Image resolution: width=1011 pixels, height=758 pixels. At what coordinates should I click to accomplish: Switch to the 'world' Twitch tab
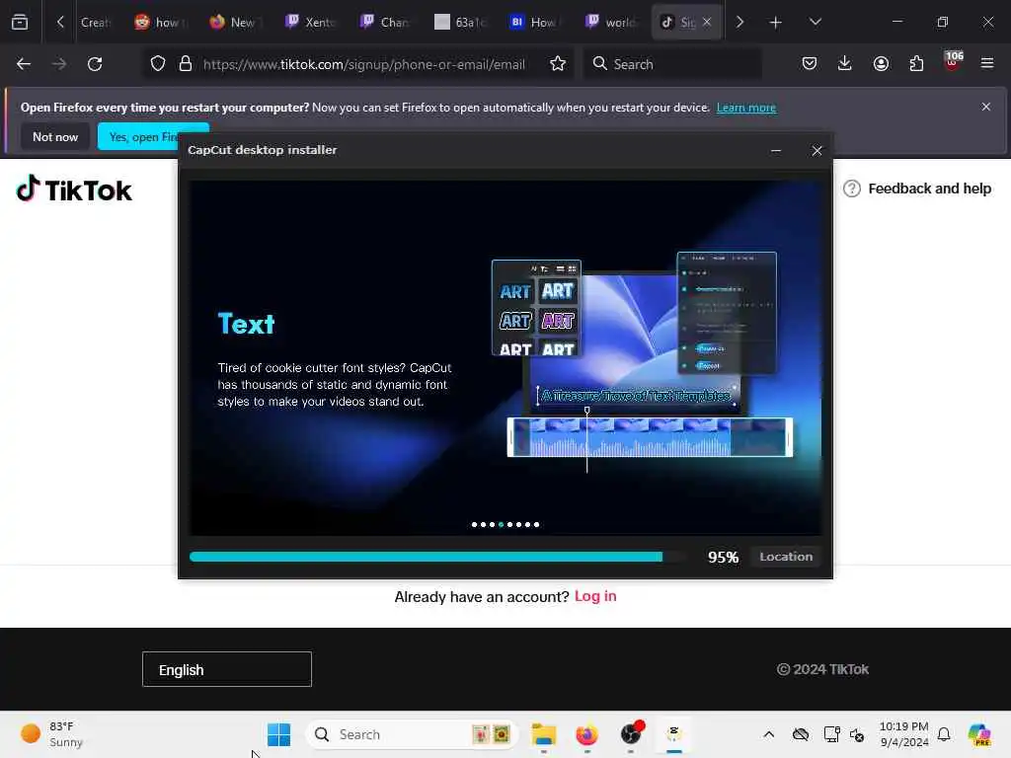tap(611, 22)
